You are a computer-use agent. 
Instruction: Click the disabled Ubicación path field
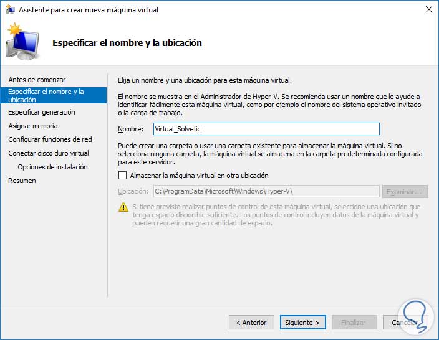point(266,192)
